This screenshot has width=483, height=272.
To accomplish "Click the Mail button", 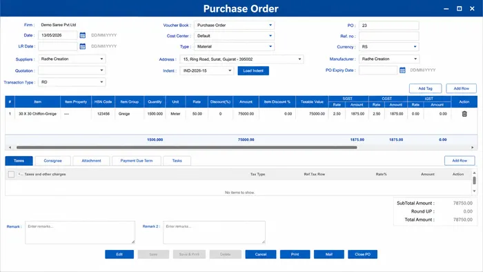I will pyautogui.click(x=329, y=255).
